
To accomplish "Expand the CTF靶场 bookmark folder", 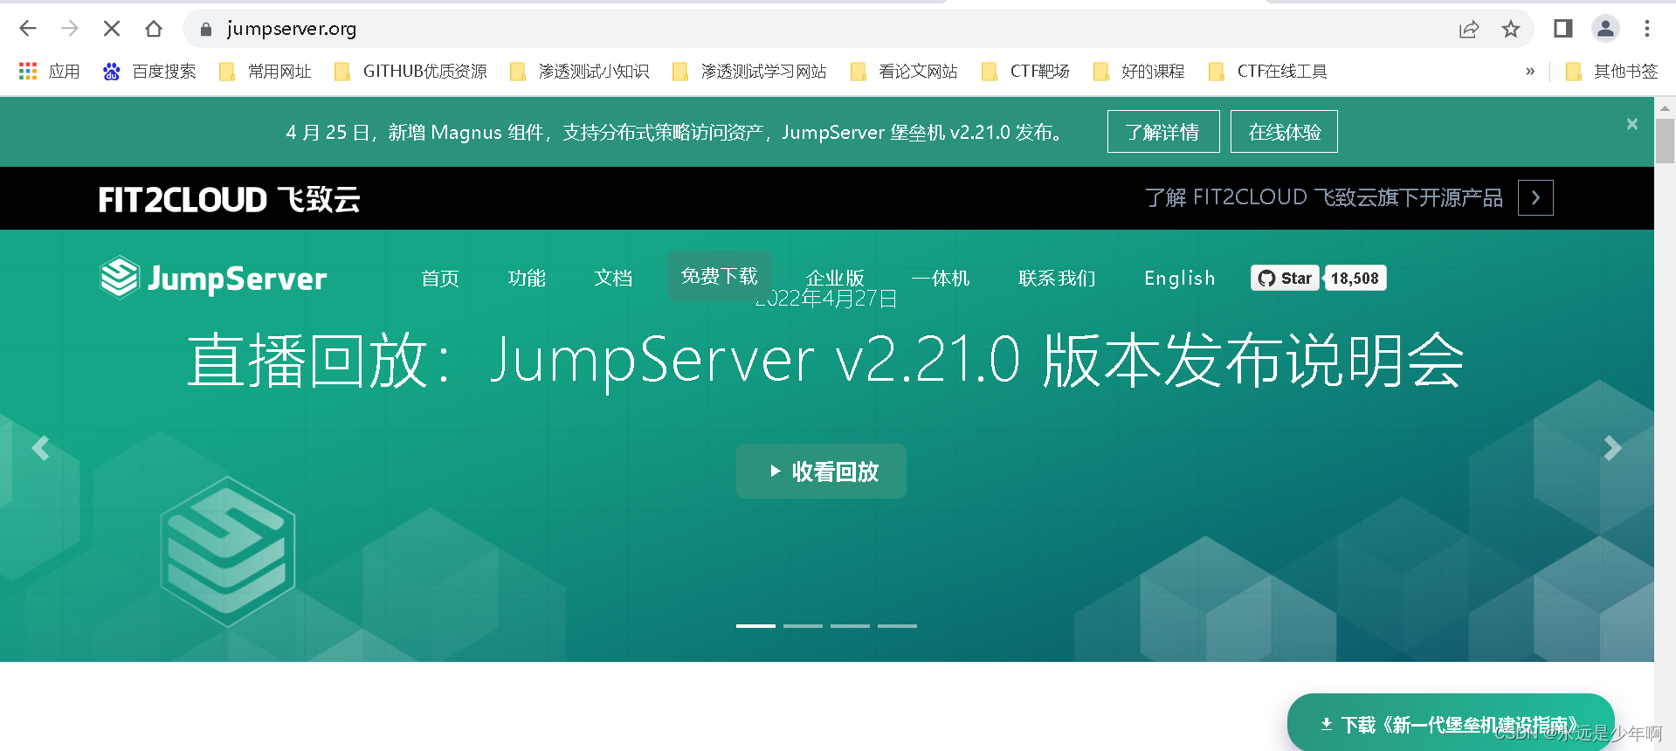I will (x=1026, y=72).
